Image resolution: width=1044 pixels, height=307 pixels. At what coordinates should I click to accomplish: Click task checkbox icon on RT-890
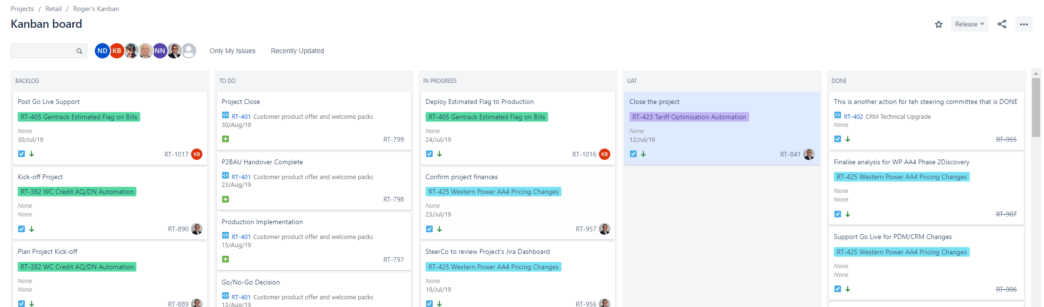(x=22, y=229)
